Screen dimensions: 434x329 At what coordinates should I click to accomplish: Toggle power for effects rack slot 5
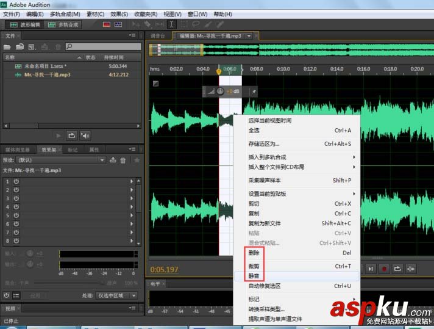16,215
